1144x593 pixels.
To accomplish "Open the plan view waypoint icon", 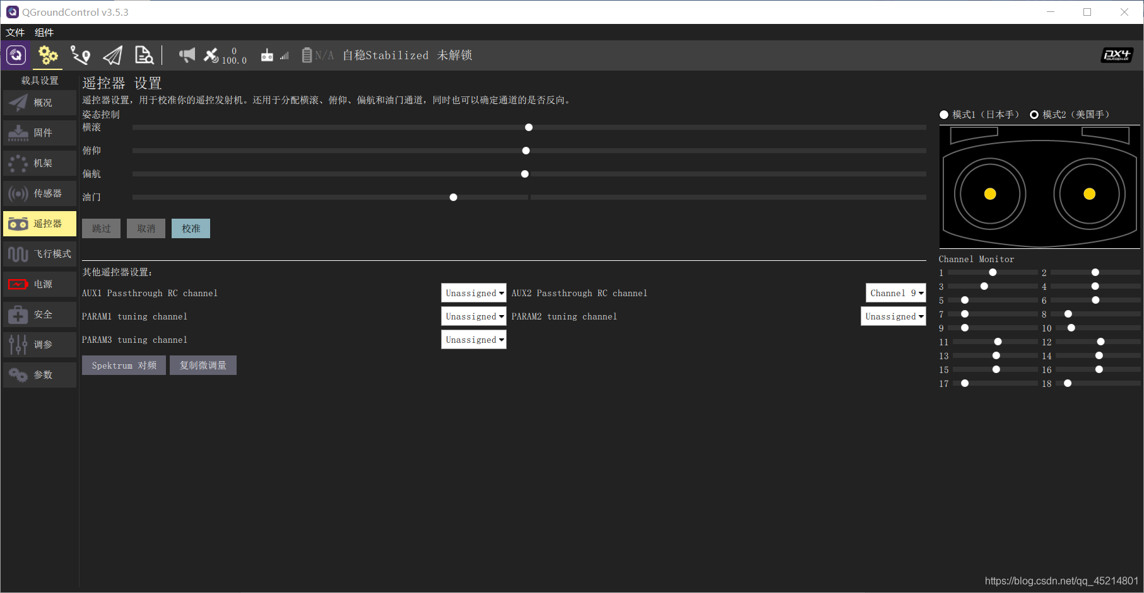I will 80,55.
